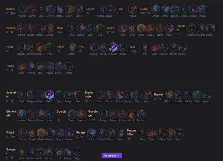223x161 pixels.
Task: Pick the Blitzcrank icon under Robot
Action: (x=72, y=47)
